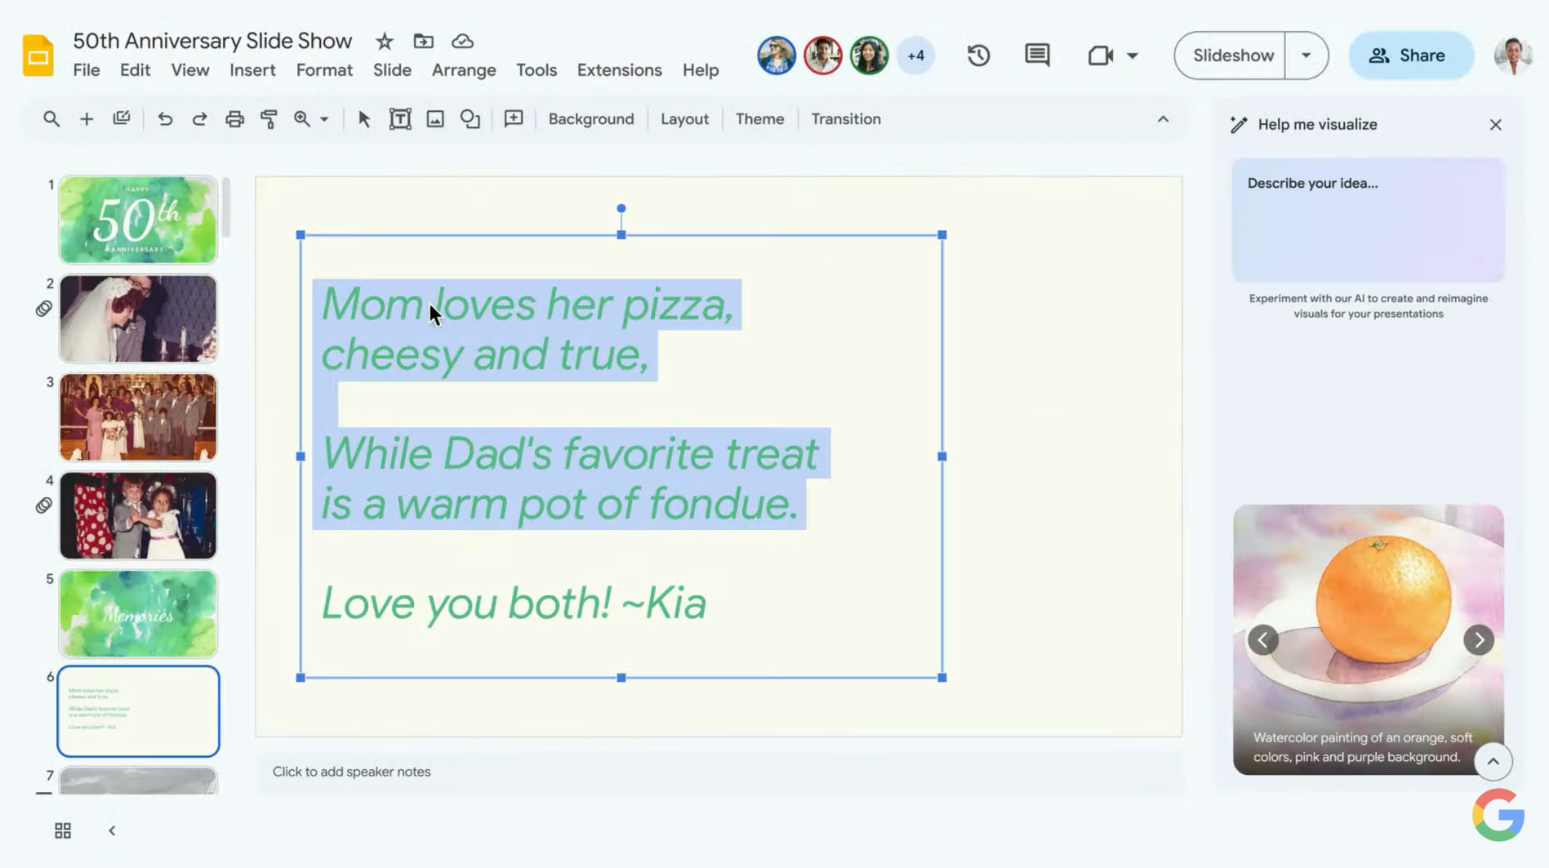Star the 50th Anniversary Slide Show document
Screen dimensions: 1549x868
point(385,41)
